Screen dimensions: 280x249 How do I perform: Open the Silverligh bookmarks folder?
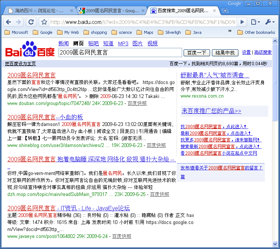pos(170,32)
